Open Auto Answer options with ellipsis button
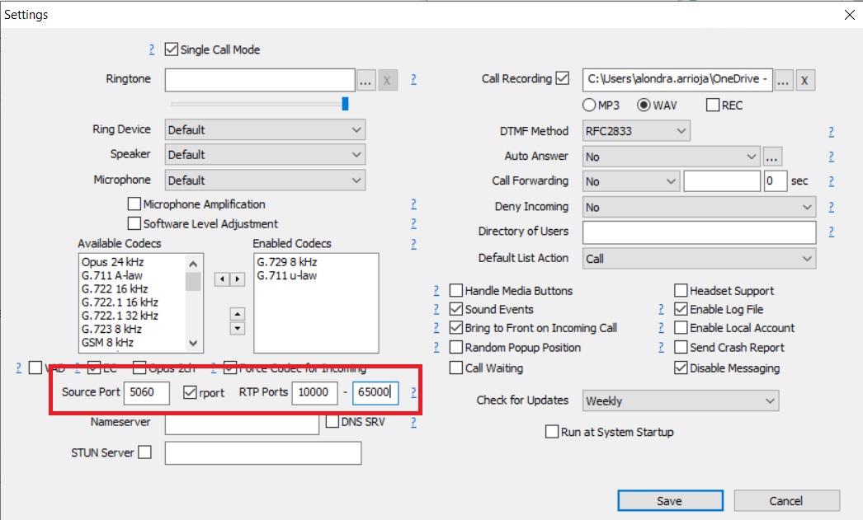 click(771, 157)
